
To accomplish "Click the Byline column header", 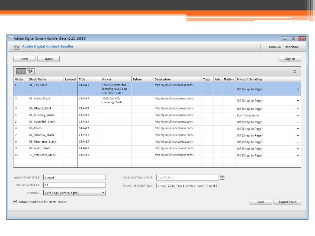I will [142, 79].
